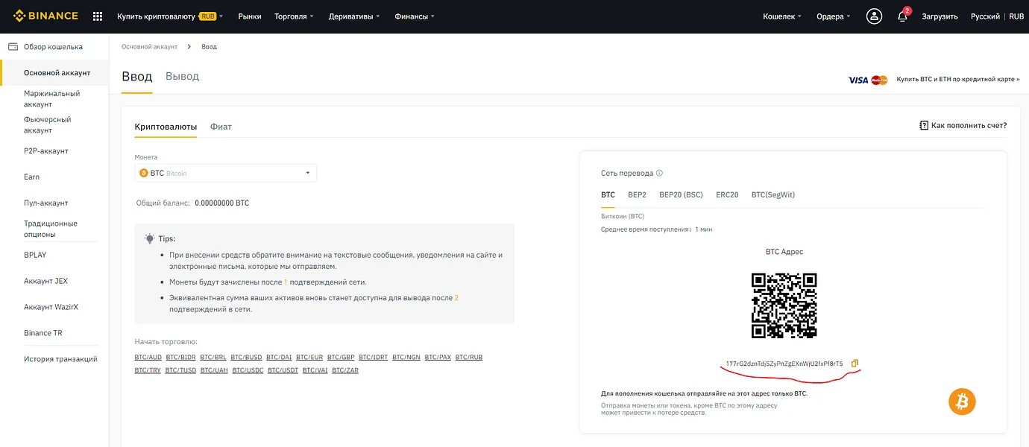Open the Рынки menu item
This screenshot has height=447, width=1029.
[250, 16]
